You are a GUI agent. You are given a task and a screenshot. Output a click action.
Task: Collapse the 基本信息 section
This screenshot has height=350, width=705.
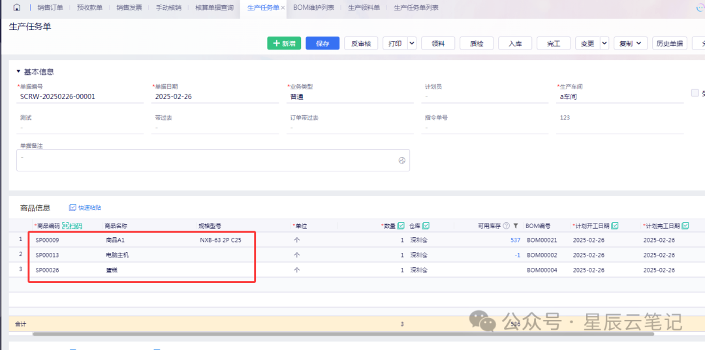pyautogui.click(x=18, y=72)
